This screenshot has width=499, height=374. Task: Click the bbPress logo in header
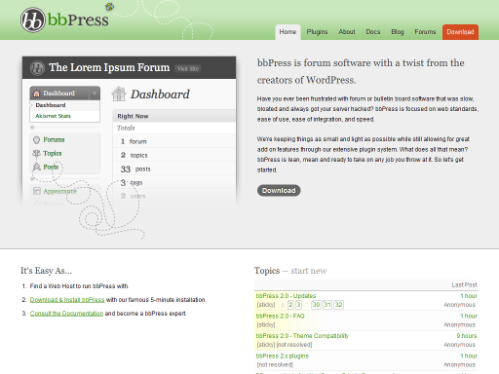pyautogui.click(x=64, y=19)
